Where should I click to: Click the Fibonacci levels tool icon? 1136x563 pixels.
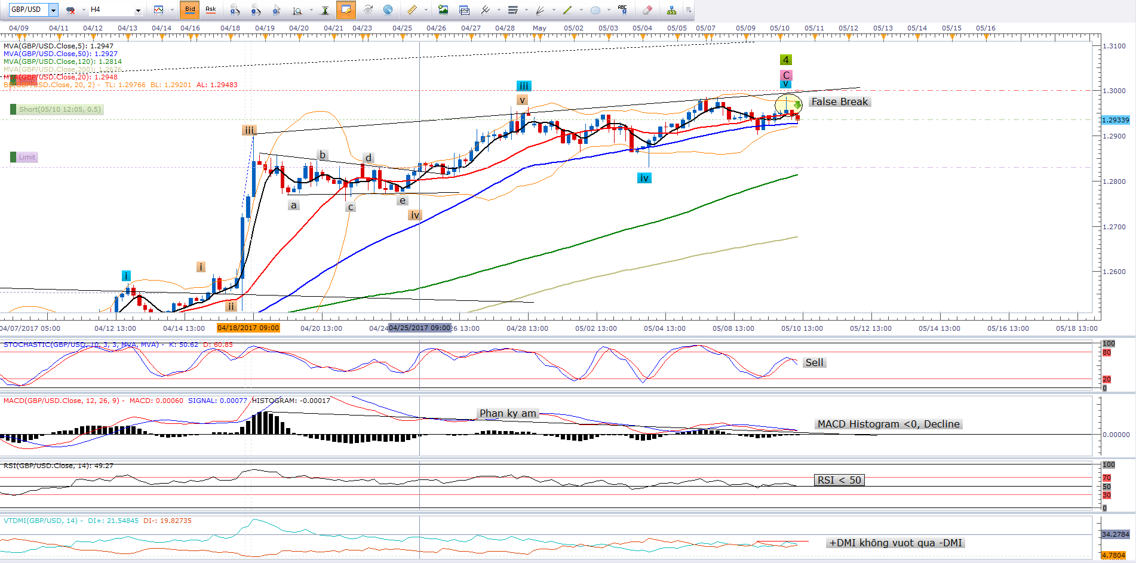point(512,10)
